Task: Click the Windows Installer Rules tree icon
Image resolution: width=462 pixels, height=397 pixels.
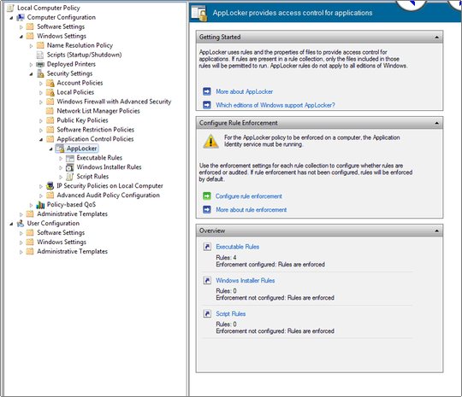Action: 70,167
